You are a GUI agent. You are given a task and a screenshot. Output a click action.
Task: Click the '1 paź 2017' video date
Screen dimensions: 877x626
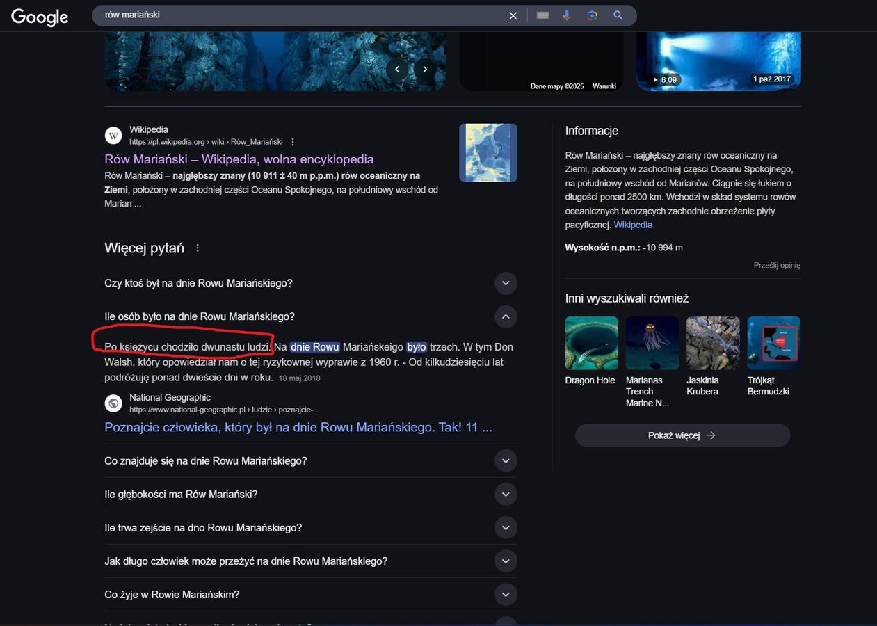[772, 79]
